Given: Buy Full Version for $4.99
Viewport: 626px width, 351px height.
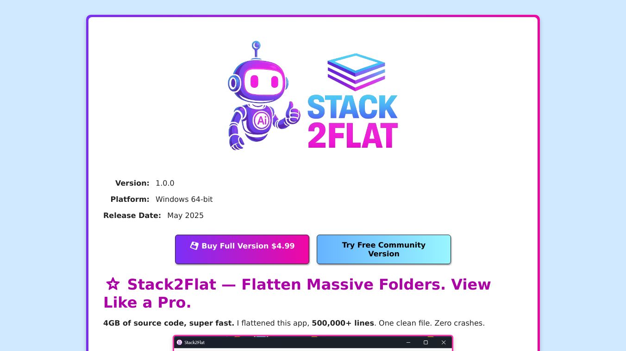Looking at the screenshot, I should click(x=242, y=249).
